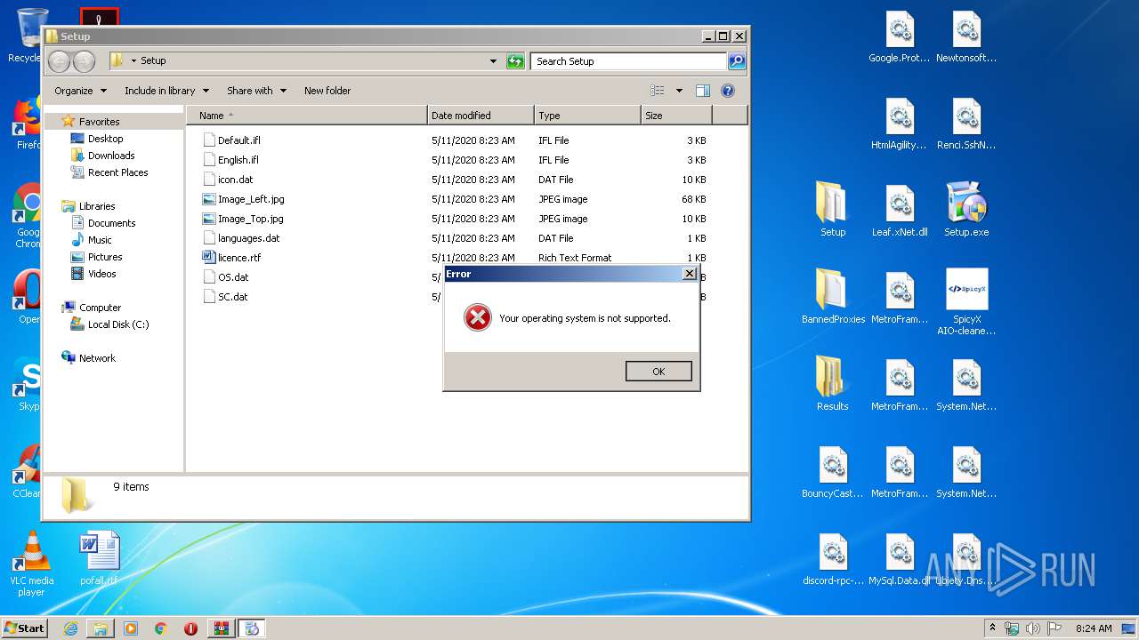
Task: Select SpicyX AIO-cleaner desktop icon
Action: [966, 302]
